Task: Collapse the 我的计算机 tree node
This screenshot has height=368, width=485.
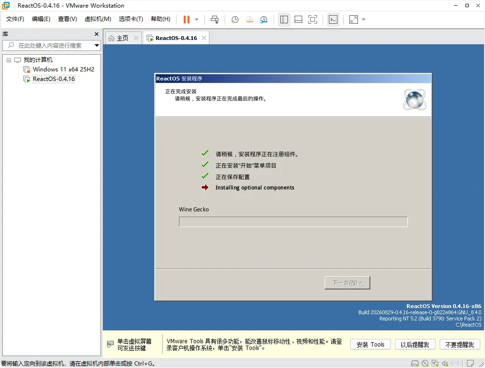Action: (x=9, y=60)
